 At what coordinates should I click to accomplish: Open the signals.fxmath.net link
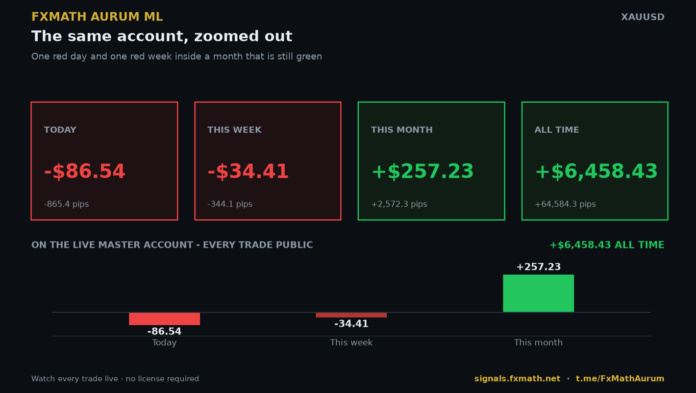[x=517, y=379]
